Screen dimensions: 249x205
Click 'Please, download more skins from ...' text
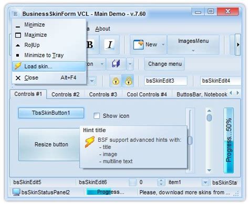coord(185,192)
